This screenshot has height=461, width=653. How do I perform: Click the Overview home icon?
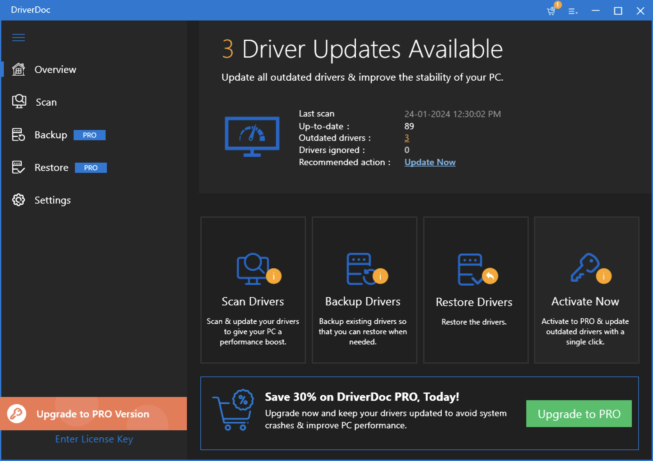pos(19,70)
